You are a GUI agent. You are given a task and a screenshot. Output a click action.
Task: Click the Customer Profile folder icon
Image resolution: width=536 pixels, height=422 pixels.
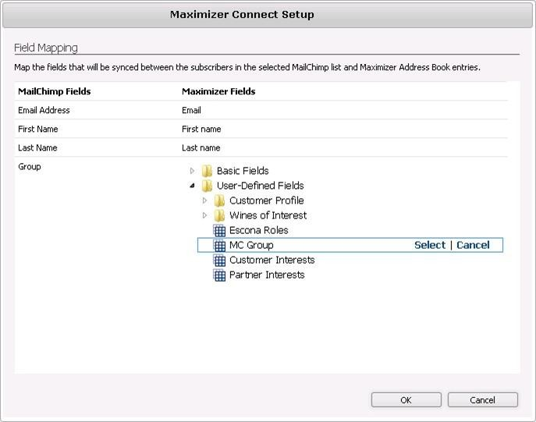pyautogui.click(x=219, y=200)
